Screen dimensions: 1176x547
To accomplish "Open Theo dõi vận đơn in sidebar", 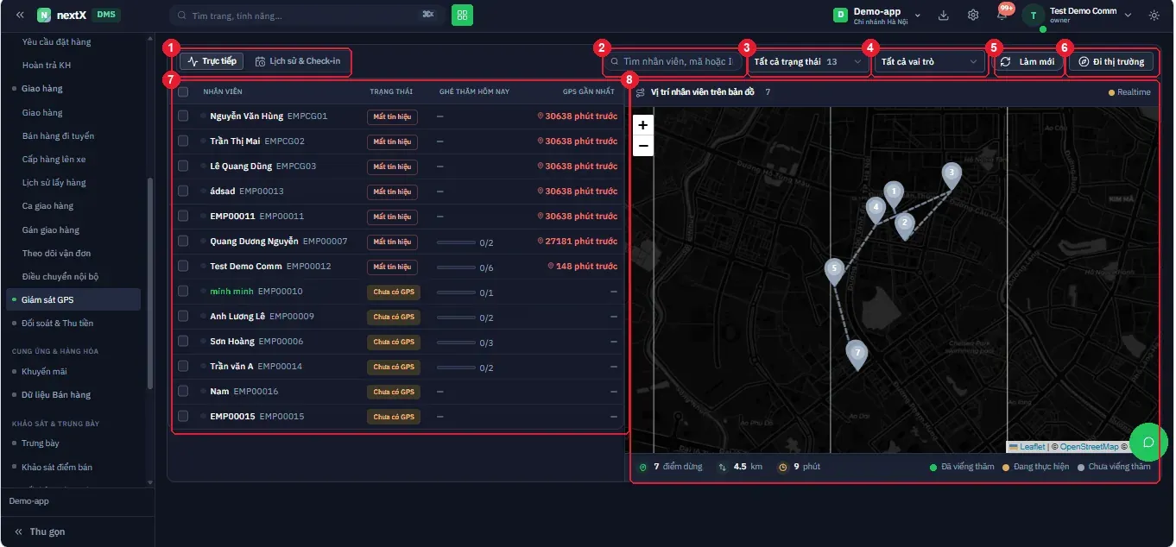I will 56,253.
